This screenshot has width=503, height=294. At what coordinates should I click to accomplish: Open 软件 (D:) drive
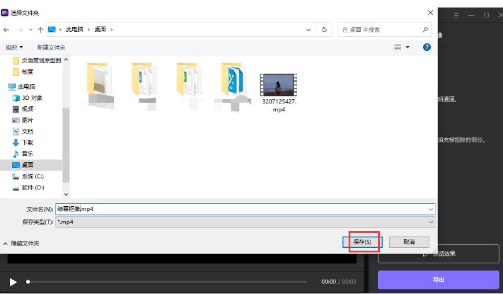(x=28, y=188)
